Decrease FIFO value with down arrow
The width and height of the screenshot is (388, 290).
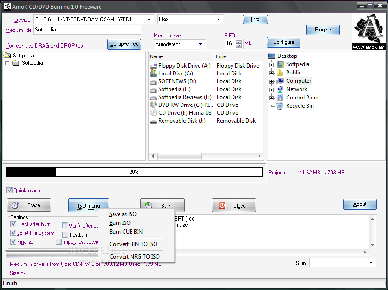(x=238, y=46)
